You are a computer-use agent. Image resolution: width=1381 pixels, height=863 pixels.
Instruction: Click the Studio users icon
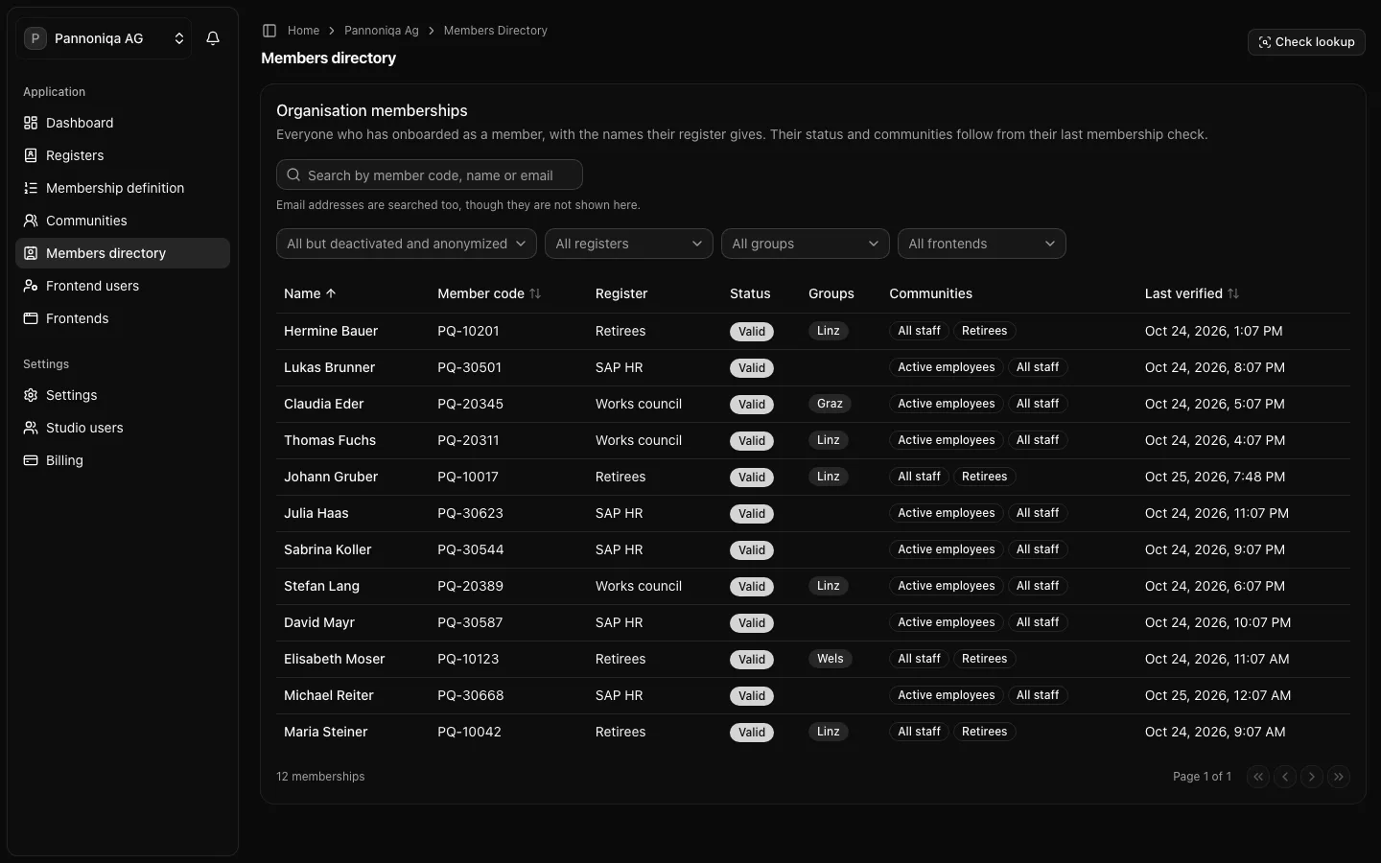point(31,428)
